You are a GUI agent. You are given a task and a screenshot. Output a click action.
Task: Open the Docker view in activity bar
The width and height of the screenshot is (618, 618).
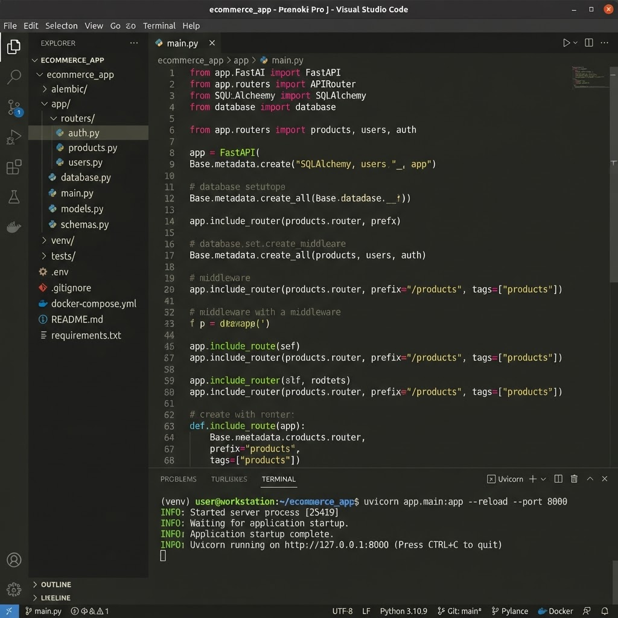pyautogui.click(x=14, y=227)
